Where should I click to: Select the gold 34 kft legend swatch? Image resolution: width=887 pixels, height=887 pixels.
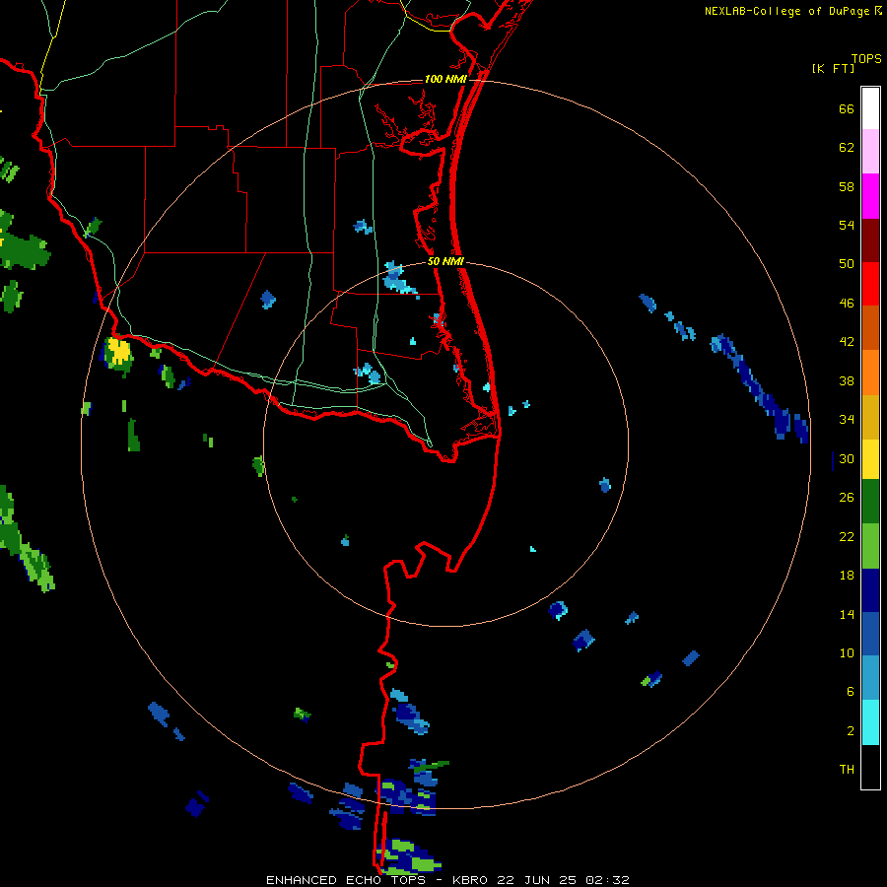870,417
